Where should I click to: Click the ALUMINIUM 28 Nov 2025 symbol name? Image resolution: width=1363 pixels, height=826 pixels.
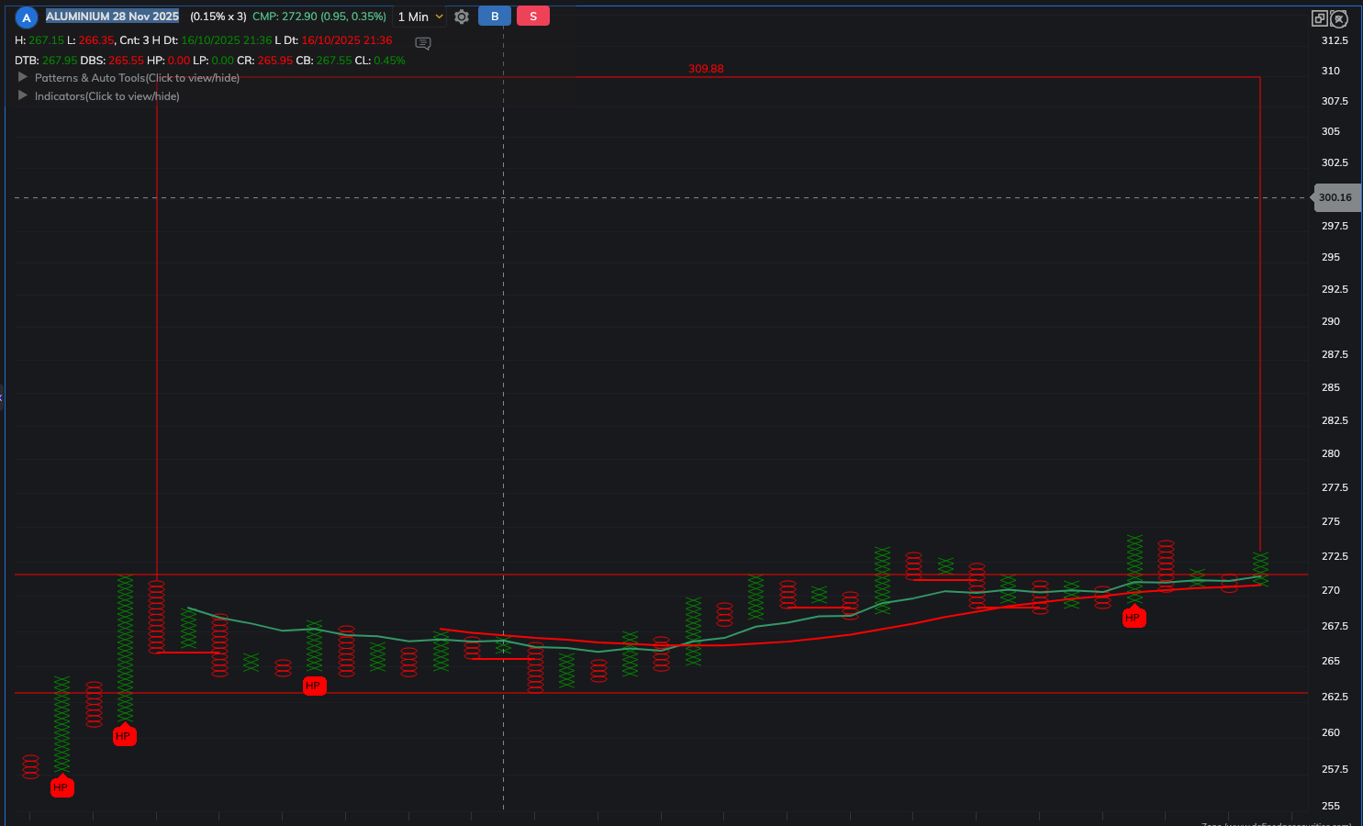coord(112,17)
